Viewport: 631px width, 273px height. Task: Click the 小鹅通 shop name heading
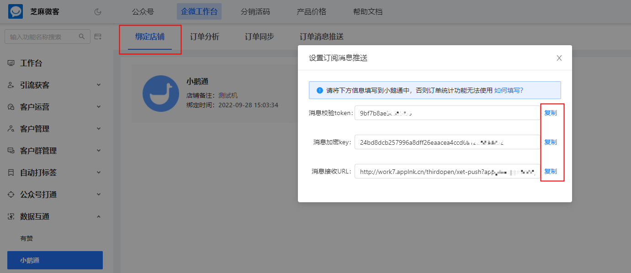[x=197, y=82]
